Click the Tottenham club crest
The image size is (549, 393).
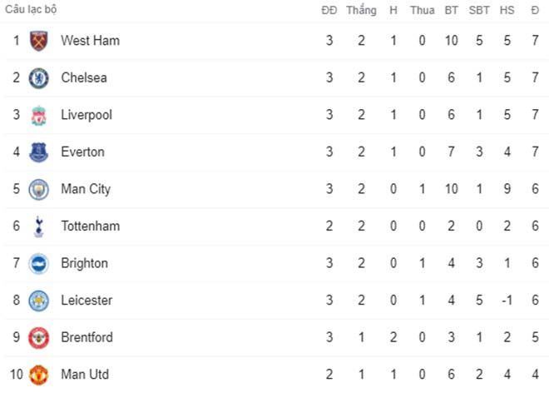click(38, 226)
